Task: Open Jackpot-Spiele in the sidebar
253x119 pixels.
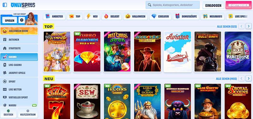Action: coord(19,73)
